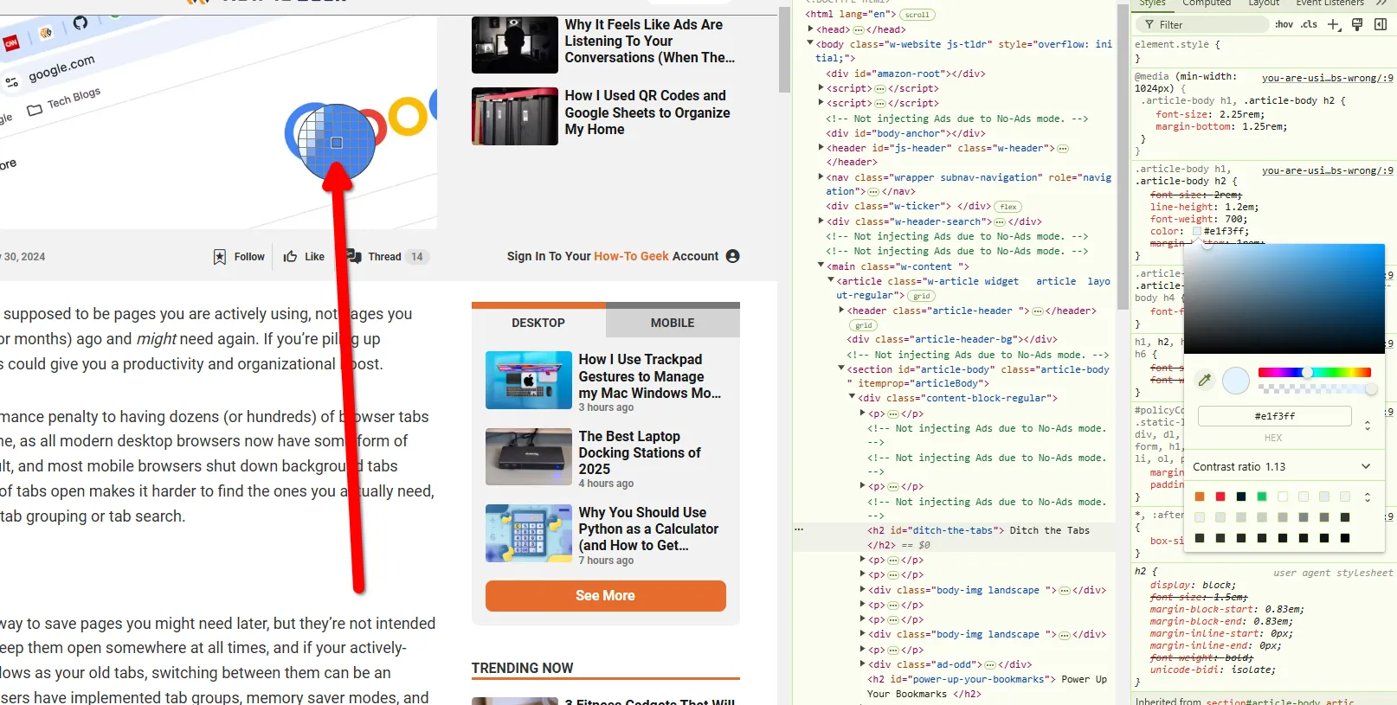Open the Computed tab in DevTools
1397x705 pixels.
1207,3
